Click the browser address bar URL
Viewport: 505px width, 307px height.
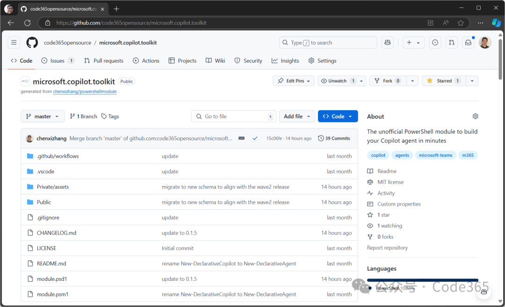point(131,23)
